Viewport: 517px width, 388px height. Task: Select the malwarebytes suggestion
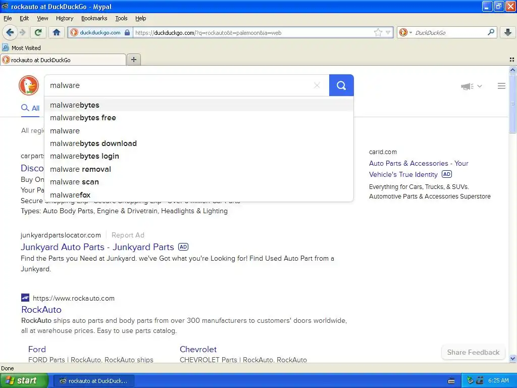[199, 105]
